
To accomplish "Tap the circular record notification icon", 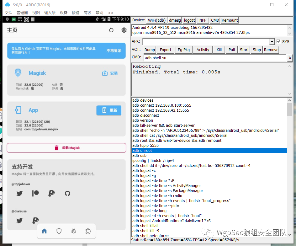I will [26, 19].
